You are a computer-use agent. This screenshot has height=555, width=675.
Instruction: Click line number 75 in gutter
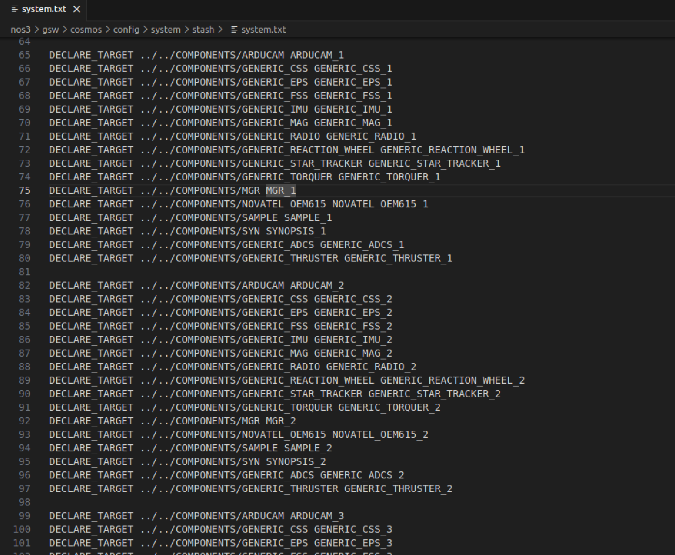point(24,191)
